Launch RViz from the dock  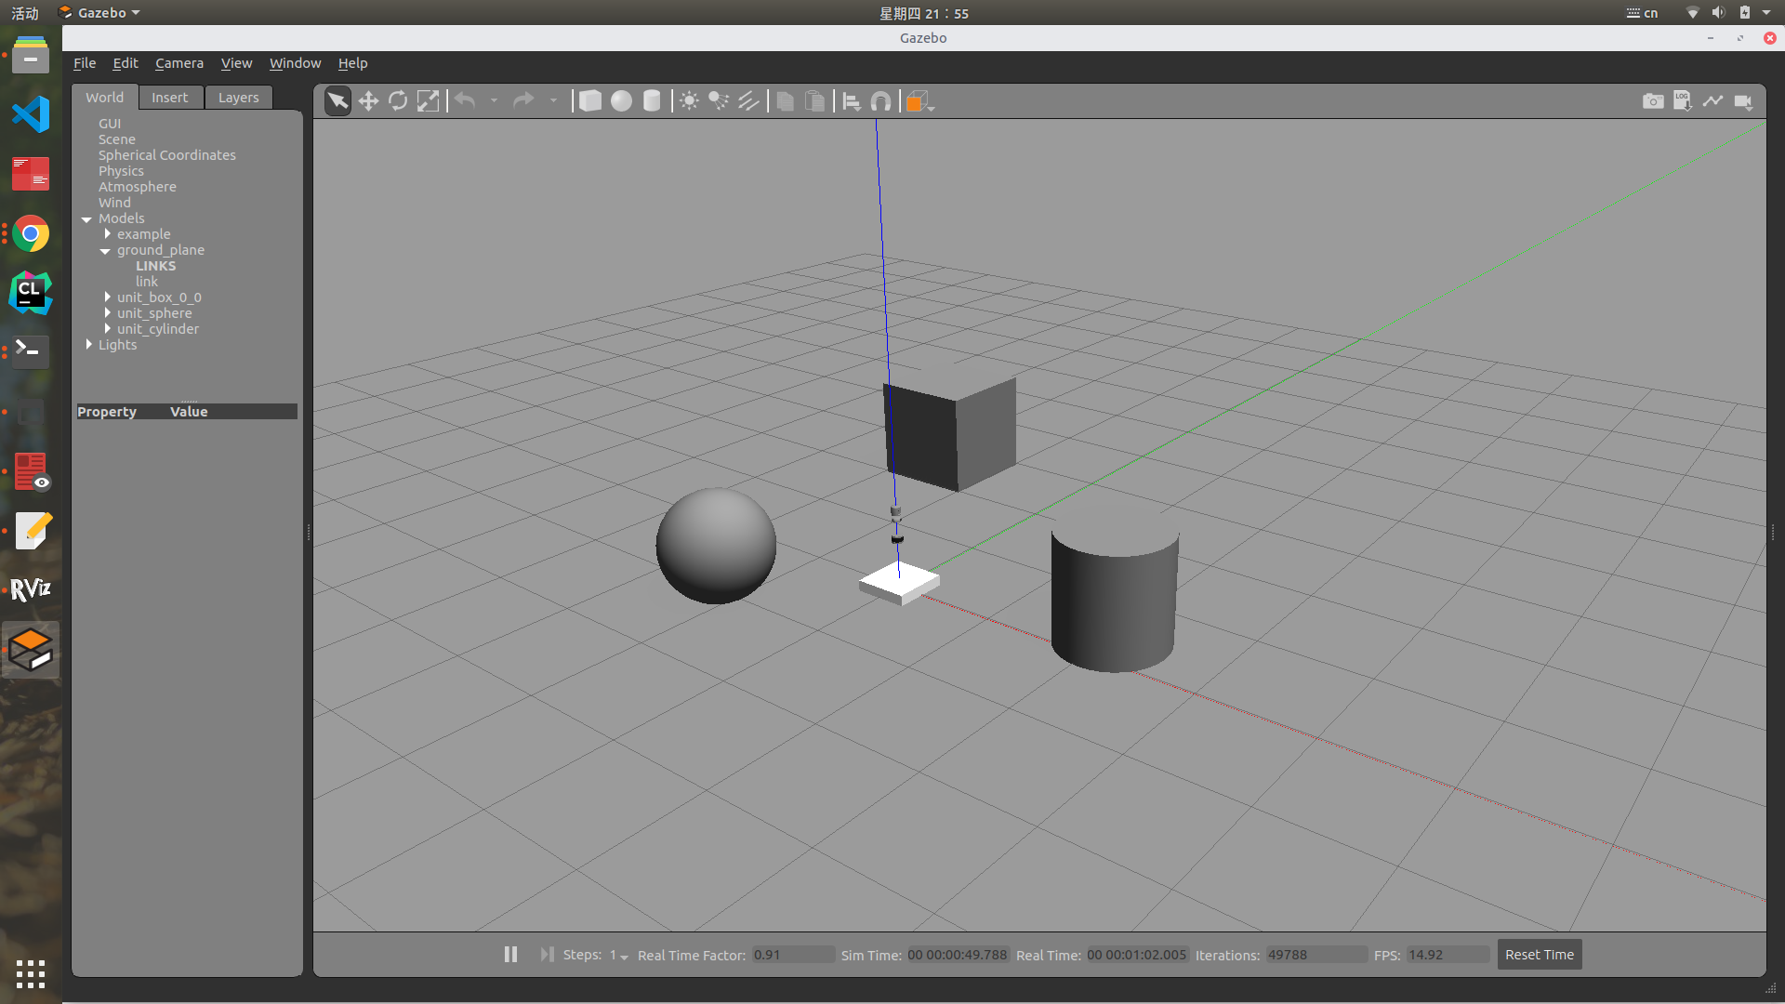[x=31, y=589]
